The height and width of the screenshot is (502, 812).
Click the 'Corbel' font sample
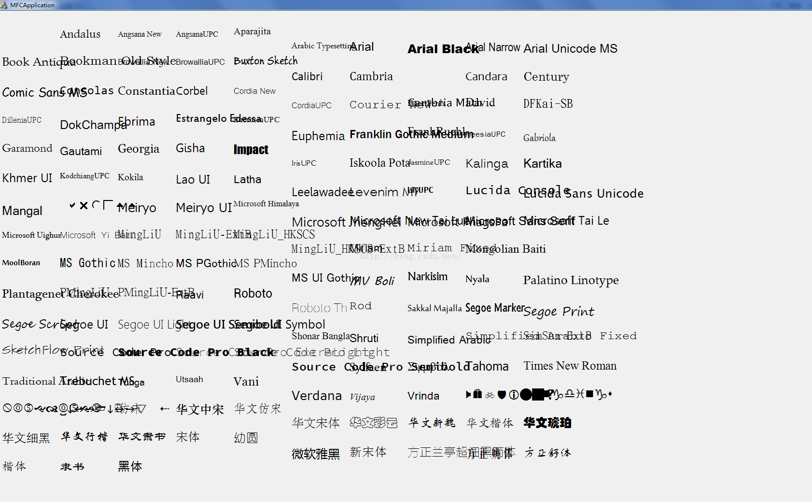[192, 91]
